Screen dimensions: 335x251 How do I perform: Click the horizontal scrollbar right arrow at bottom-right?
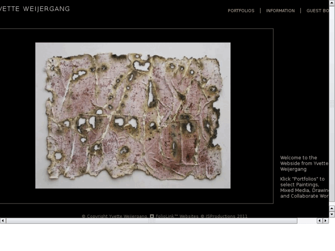coord(326,221)
